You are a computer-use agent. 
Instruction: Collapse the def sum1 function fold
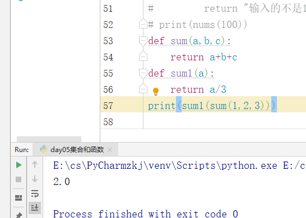coord(143,73)
